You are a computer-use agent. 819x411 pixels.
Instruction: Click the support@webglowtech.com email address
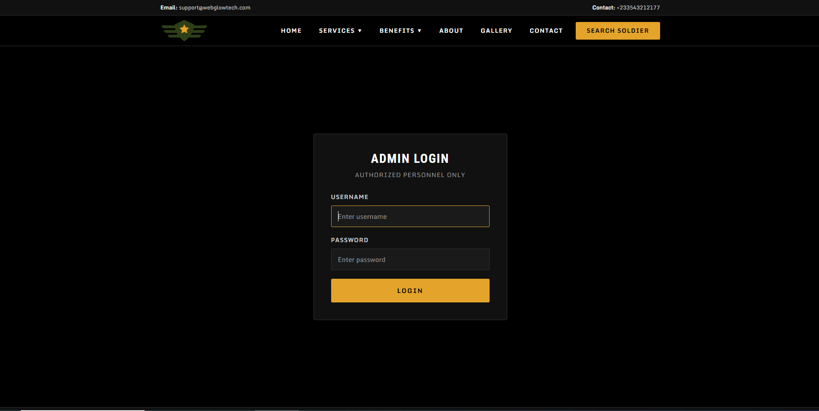(214, 8)
